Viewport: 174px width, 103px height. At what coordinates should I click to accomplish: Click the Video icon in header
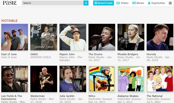tap(118, 3)
